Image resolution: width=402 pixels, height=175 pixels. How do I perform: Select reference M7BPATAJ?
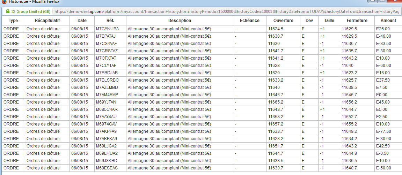click(106, 36)
